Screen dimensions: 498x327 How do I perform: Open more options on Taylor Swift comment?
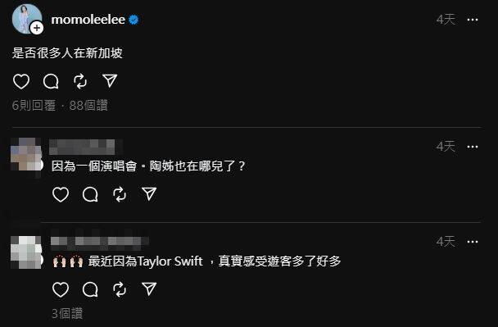click(x=473, y=242)
